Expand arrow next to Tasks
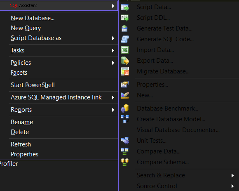This screenshot has height=191, width=239. coord(113,50)
